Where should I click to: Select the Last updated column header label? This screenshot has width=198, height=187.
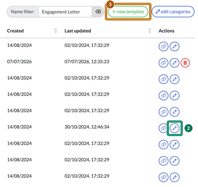(x=78, y=31)
